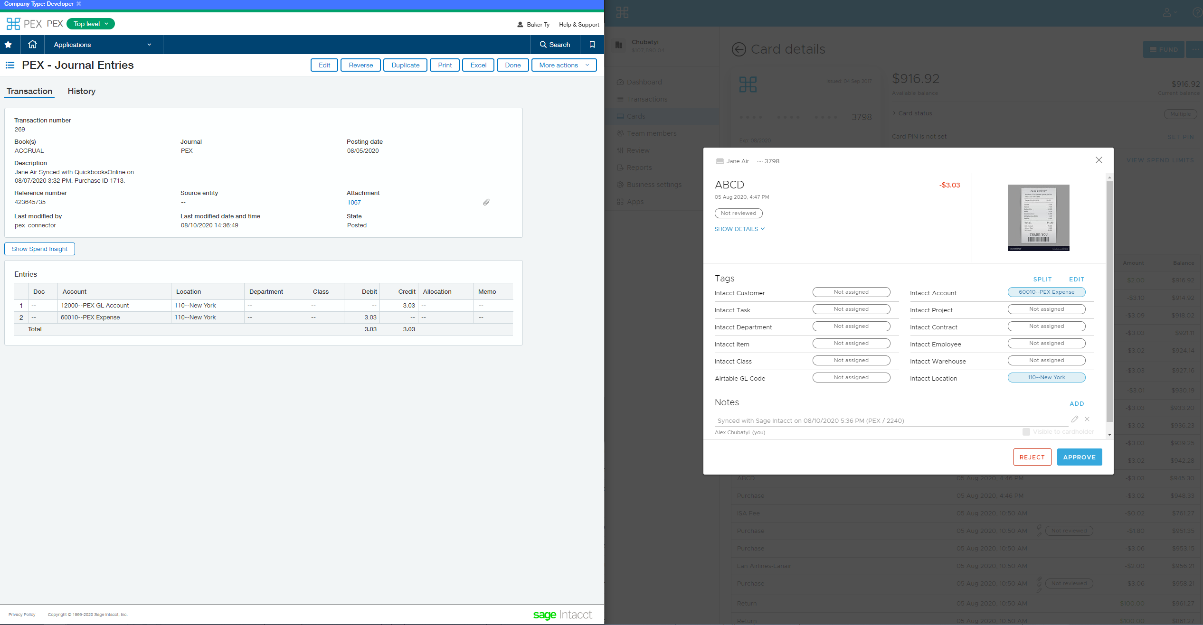1203x625 pixels.
Task: Switch to the History tab
Action: pos(81,91)
